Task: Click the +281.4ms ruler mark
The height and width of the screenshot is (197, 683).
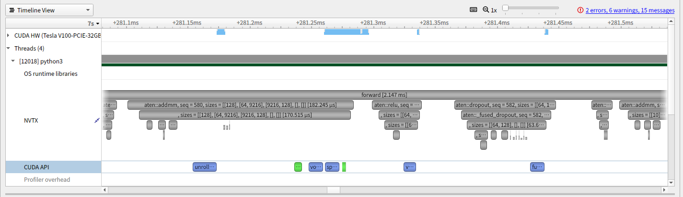Action: (x=497, y=22)
